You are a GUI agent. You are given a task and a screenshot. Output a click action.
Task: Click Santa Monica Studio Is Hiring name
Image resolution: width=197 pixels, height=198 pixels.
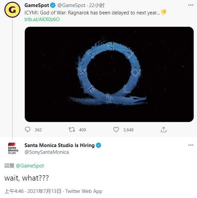60,145
